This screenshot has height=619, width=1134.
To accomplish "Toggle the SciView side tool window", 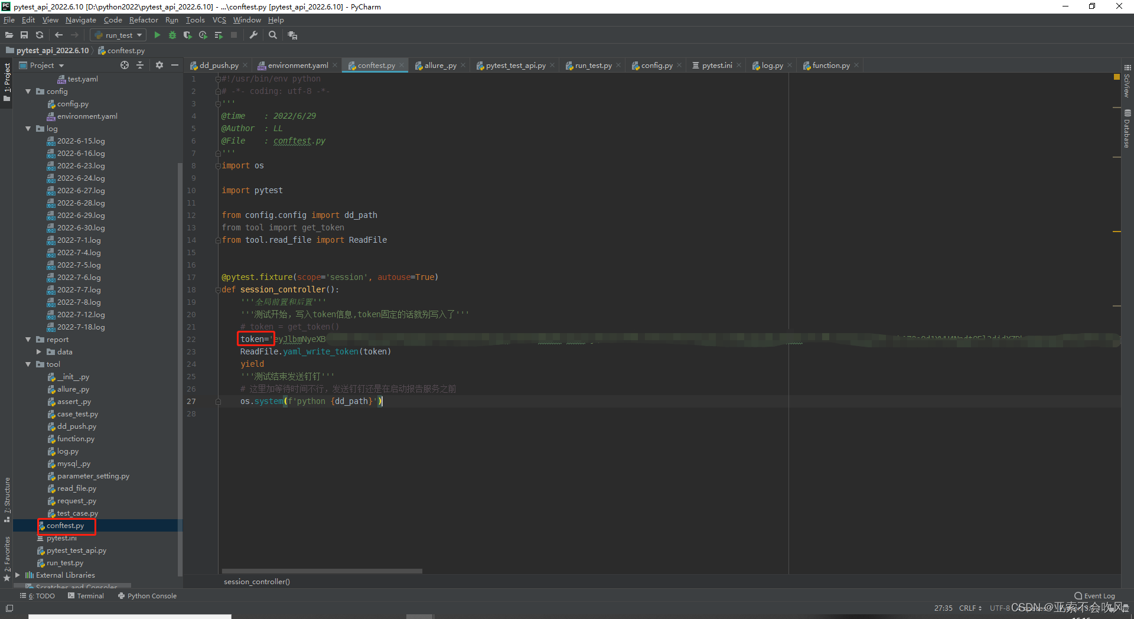I will 1128,82.
